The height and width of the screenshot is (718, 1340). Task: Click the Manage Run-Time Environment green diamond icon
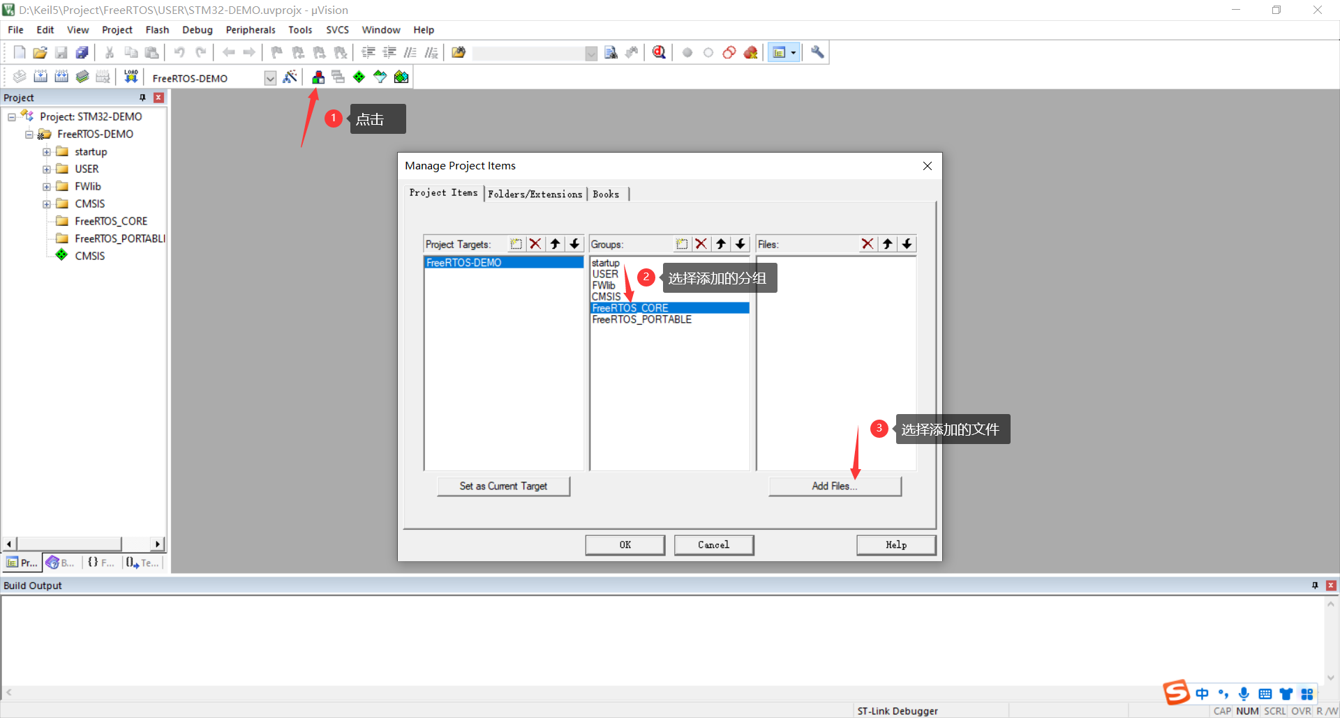tap(359, 77)
